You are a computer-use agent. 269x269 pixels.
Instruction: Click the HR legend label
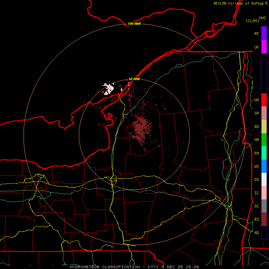click(256, 140)
